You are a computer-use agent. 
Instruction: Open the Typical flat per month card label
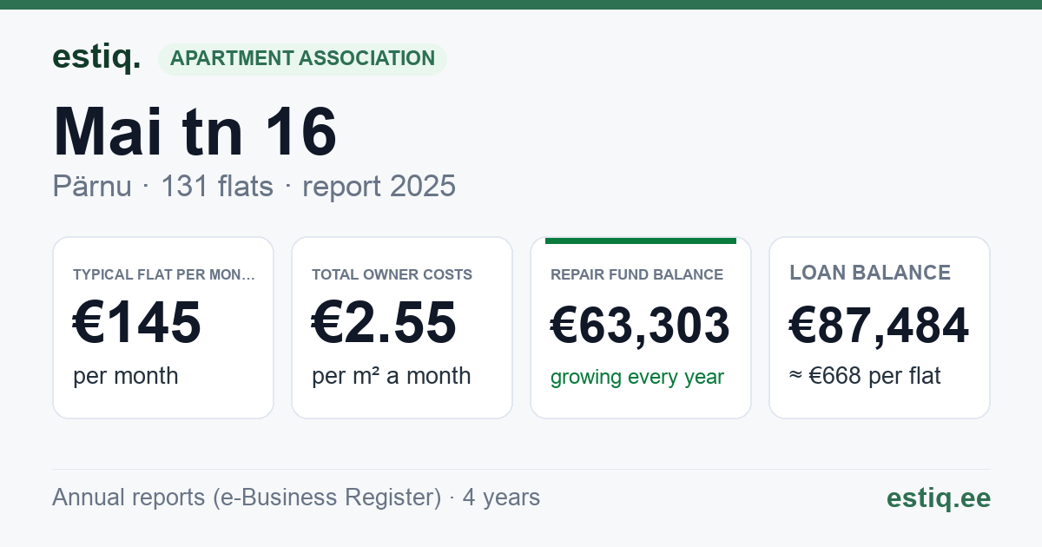pyautogui.click(x=164, y=275)
